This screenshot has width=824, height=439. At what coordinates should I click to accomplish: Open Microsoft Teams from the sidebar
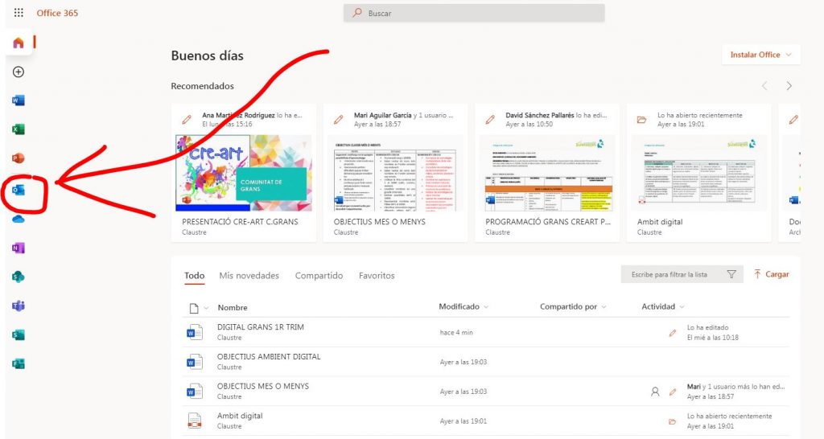[x=19, y=306]
